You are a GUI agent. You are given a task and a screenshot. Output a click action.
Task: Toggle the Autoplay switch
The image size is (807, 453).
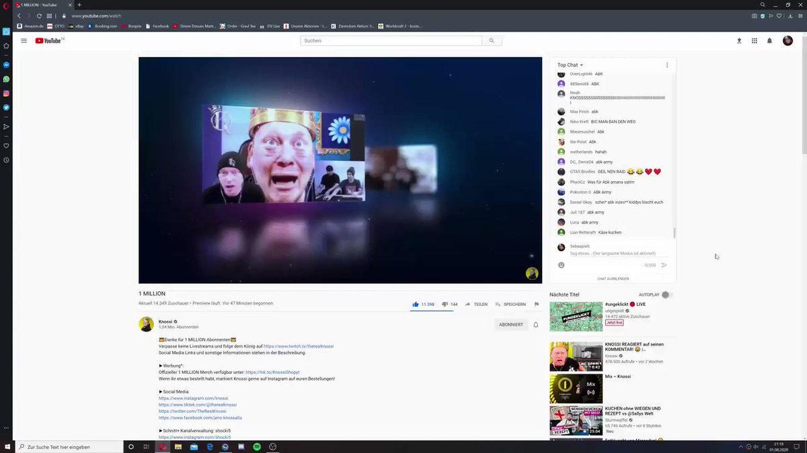pyautogui.click(x=666, y=295)
